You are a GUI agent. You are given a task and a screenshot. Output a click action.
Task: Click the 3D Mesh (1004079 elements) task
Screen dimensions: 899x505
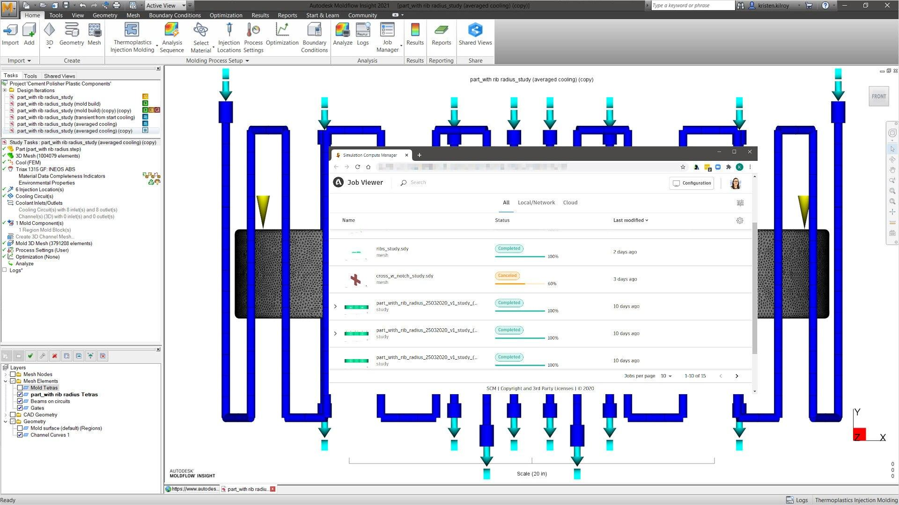tap(48, 156)
